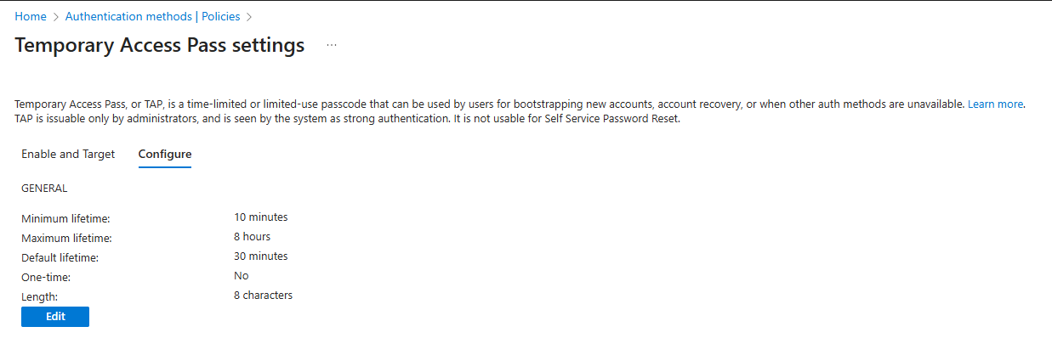Image resolution: width=1052 pixels, height=338 pixels.
Task: Click the 10 minutes value
Action: (261, 217)
